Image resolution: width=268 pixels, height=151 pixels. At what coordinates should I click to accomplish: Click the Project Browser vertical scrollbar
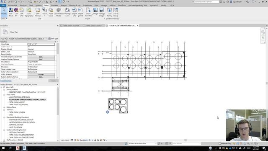coord(58,102)
